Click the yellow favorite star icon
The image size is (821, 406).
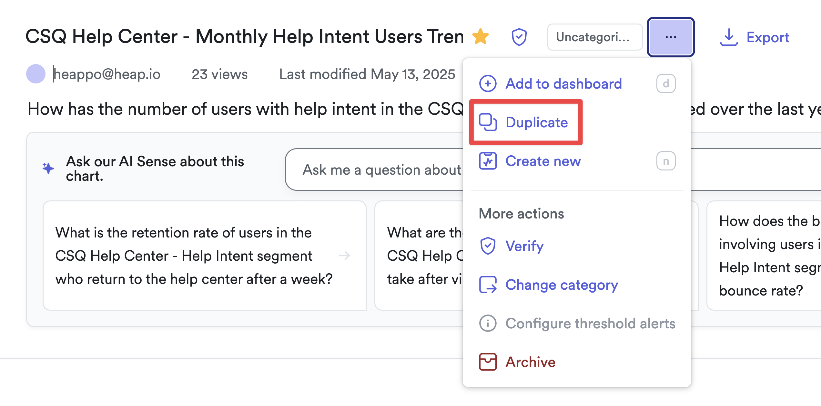(x=481, y=36)
